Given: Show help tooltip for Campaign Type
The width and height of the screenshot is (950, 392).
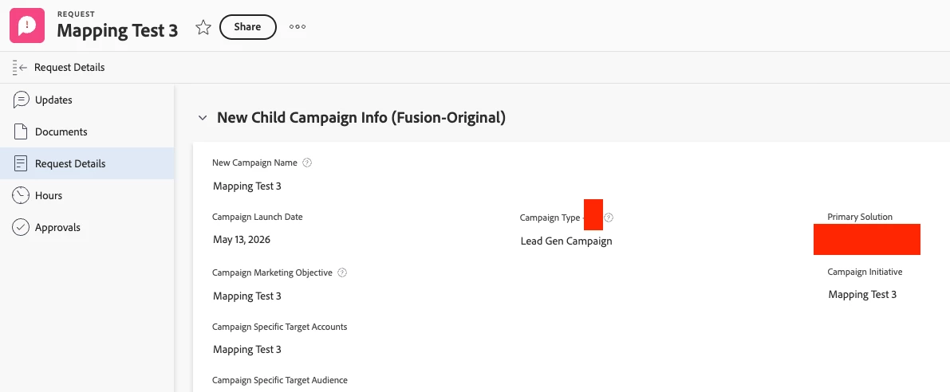Looking at the screenshot, I should (x=609, y=218).
